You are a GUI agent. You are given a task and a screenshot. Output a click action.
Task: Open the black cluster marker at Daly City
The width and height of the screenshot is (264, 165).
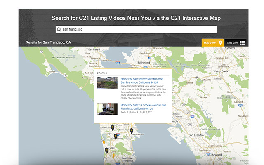(x=107, y=150)
